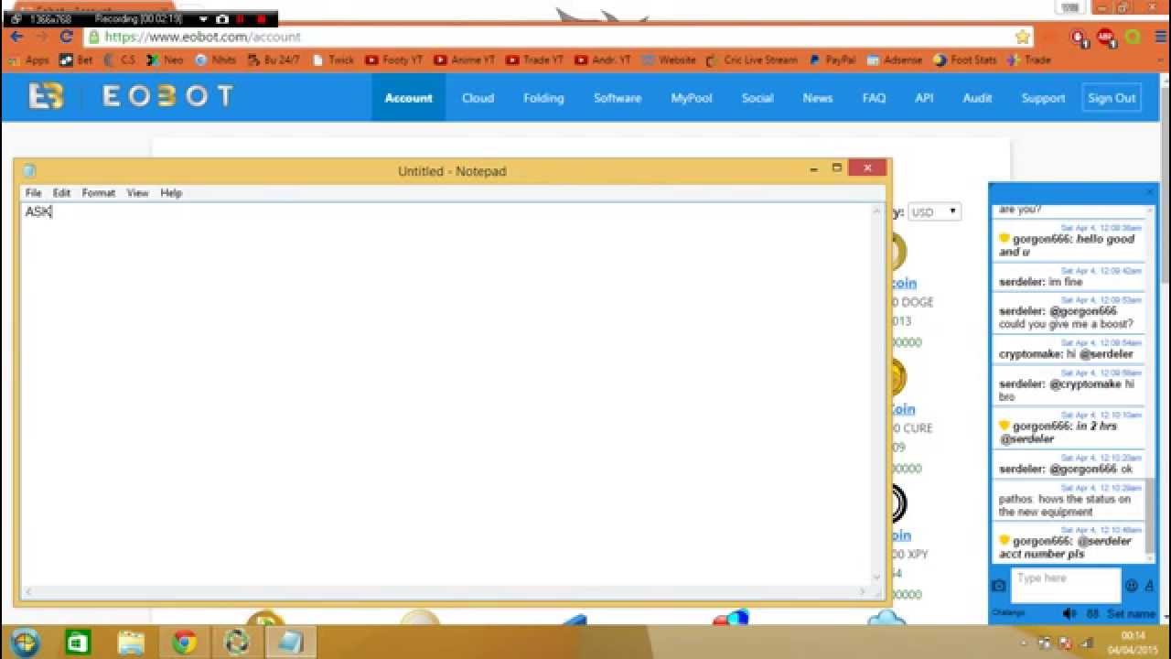Stop recording with red stop button

262,18
